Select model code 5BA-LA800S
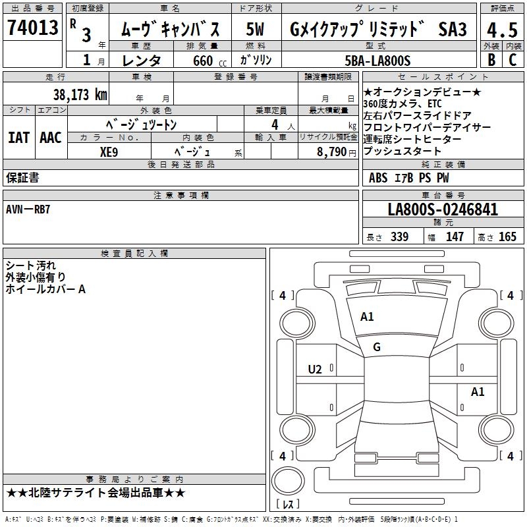 377,61
